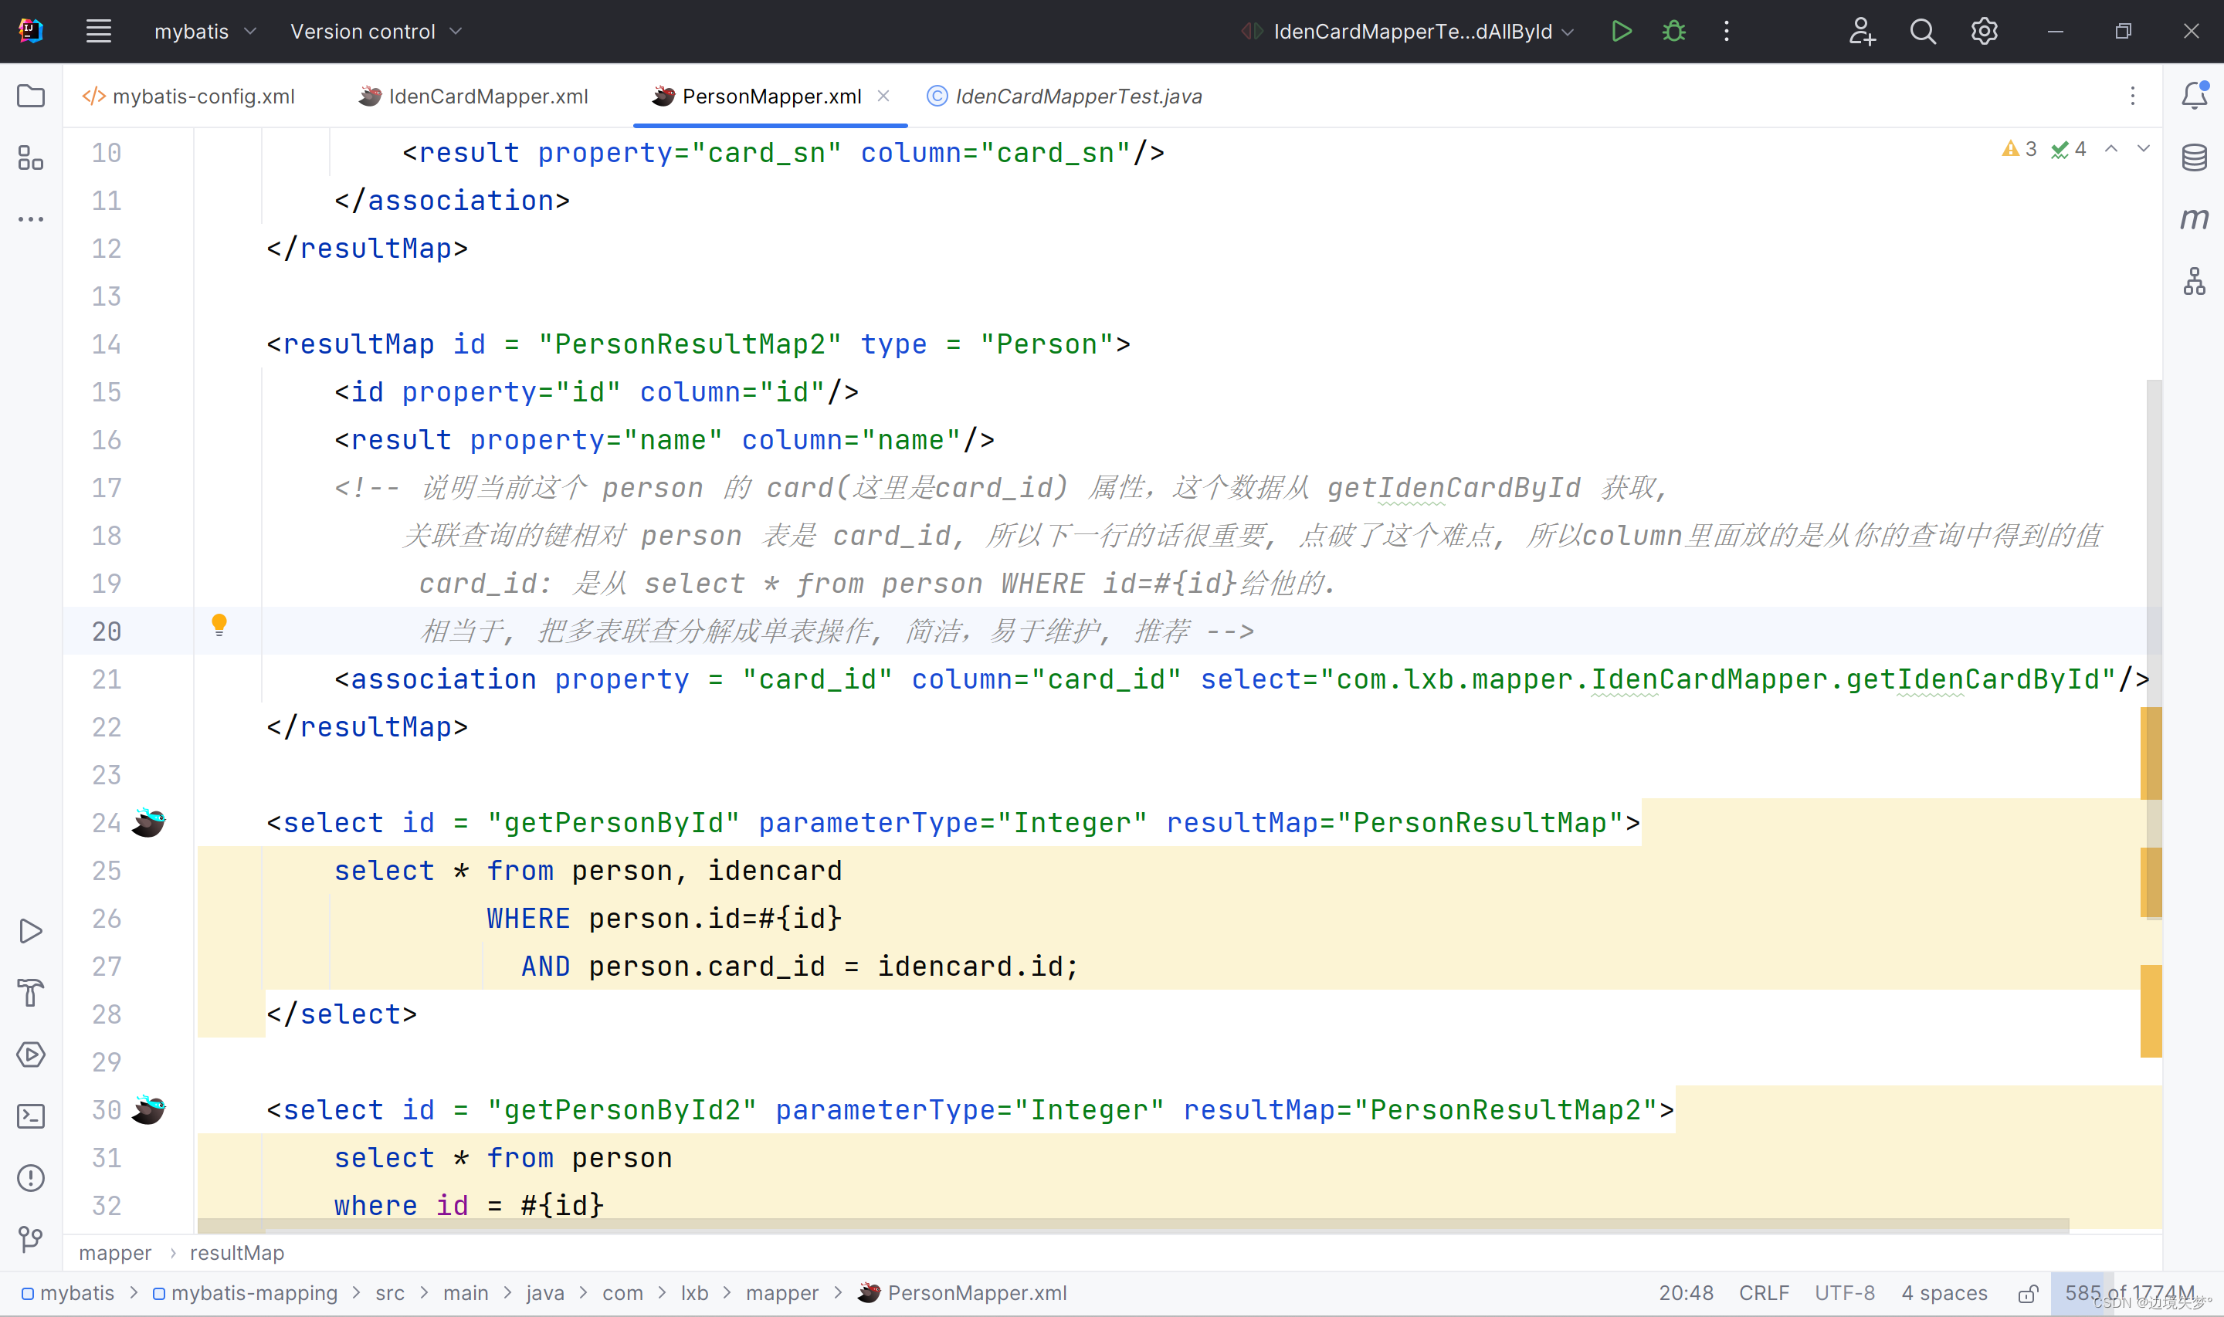The width and height of the screenshot is (2224, 1317).
Task: Change CRLF line separator in status bar
Action: (1764, 1293)
